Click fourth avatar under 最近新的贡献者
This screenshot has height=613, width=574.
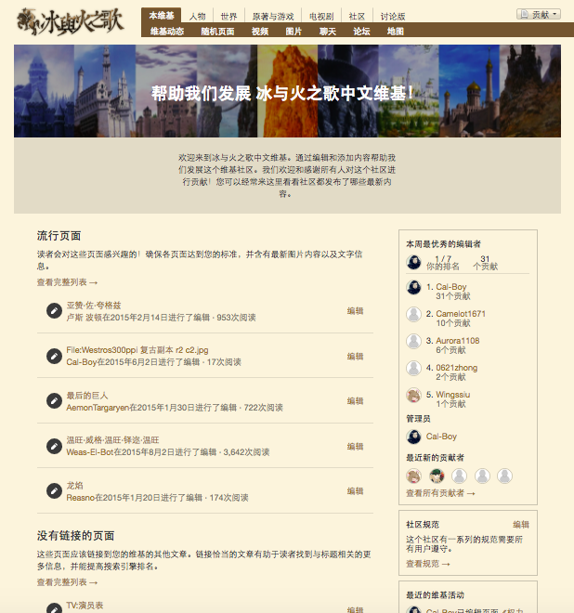click(x=482, y=476)
